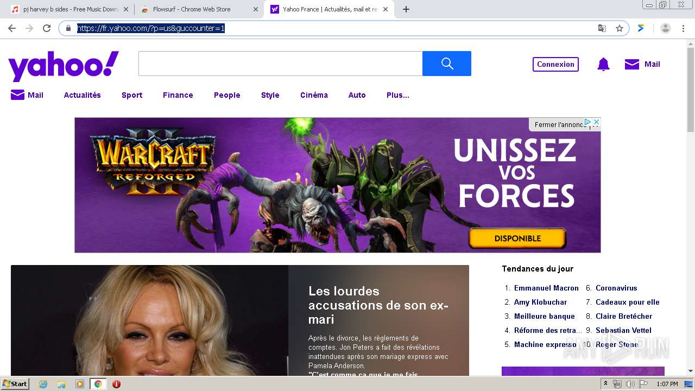Click the action center flag icon
Screen dimensions: 695x391
coord(643,384)
